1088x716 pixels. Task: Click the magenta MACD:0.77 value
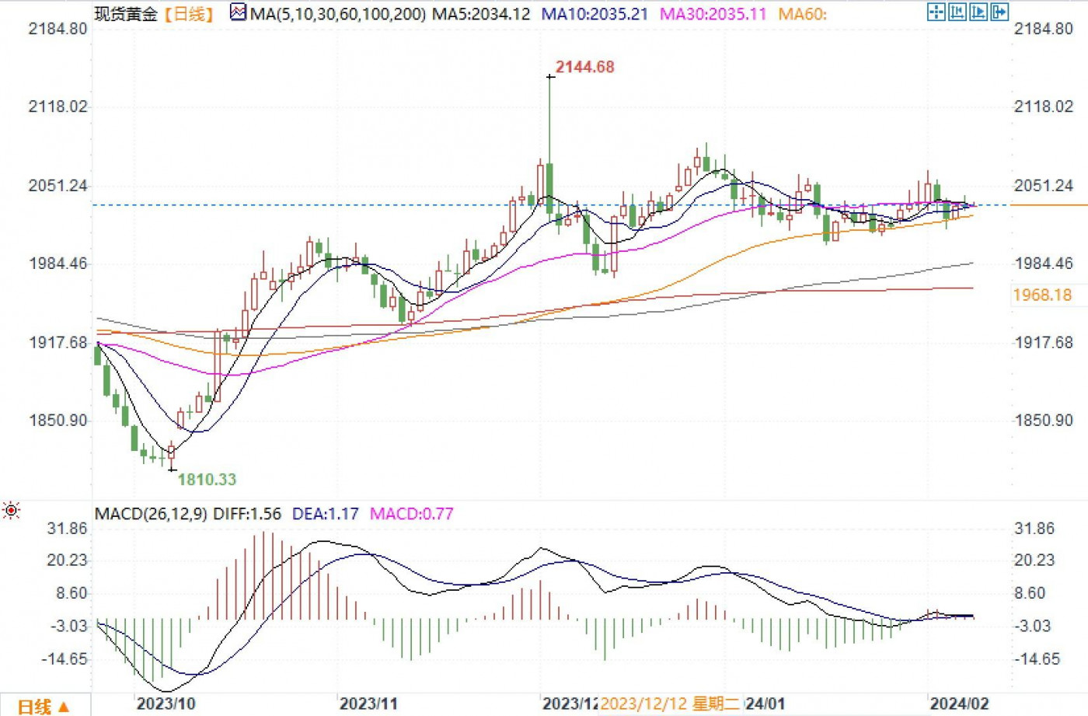click(412, 514)
